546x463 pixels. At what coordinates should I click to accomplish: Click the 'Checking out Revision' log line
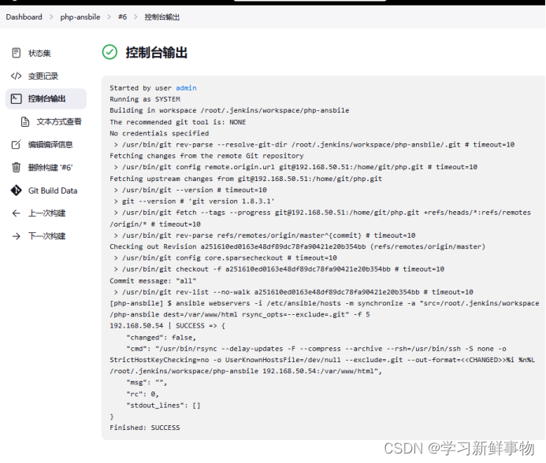(x=297, y=246)
